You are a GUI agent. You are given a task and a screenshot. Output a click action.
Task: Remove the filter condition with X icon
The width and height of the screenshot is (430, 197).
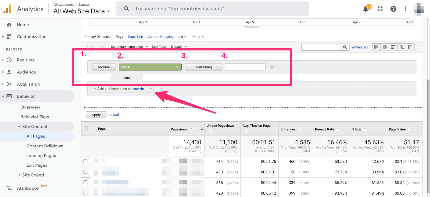click(x=272, y=67)
